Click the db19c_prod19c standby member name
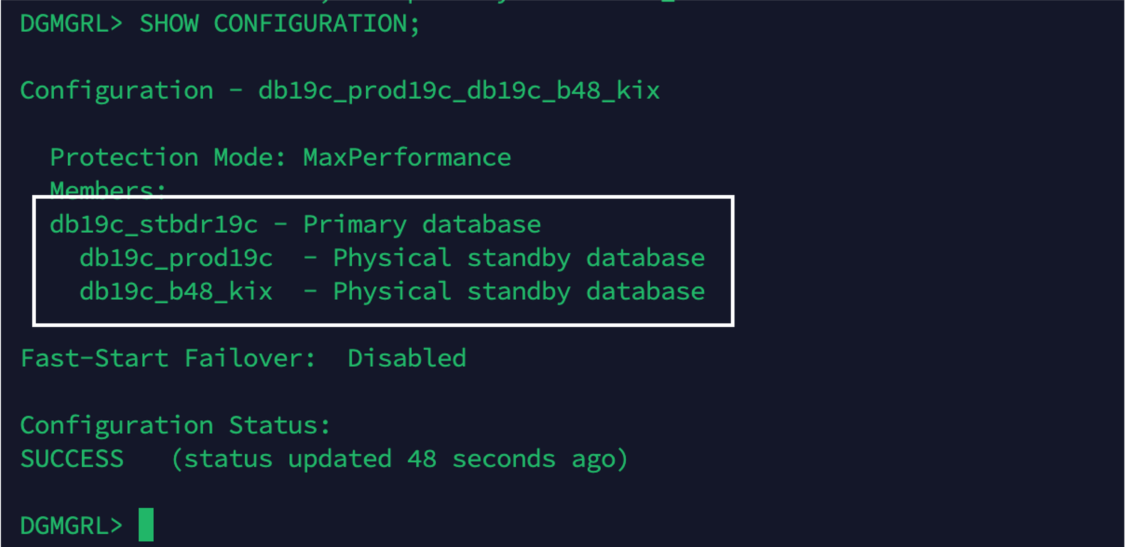 coord(176,258)
